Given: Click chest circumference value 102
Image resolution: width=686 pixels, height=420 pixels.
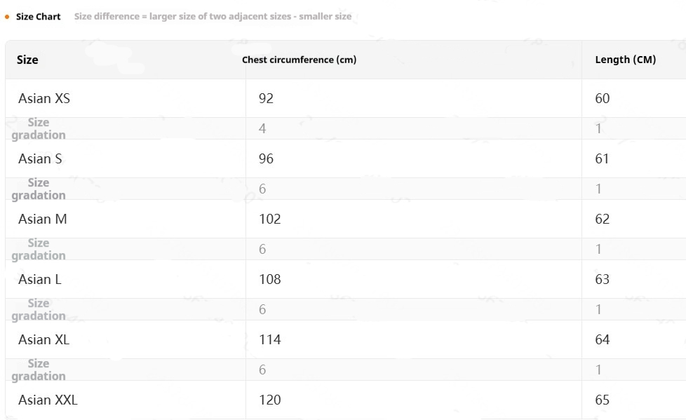Looking at the screenshot, I should click(269, 219).
